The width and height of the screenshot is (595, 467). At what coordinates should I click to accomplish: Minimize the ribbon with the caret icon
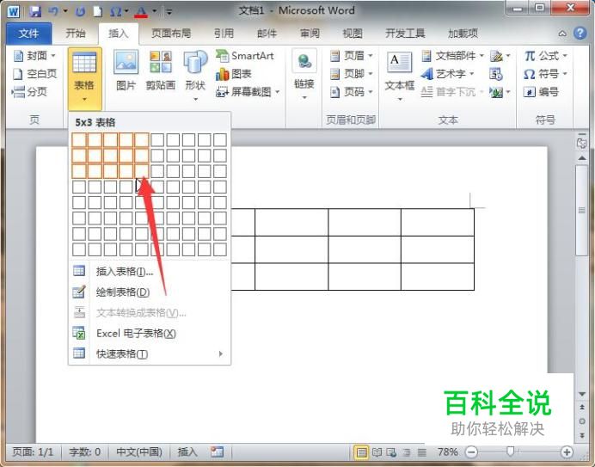click(x=562, y=34)
